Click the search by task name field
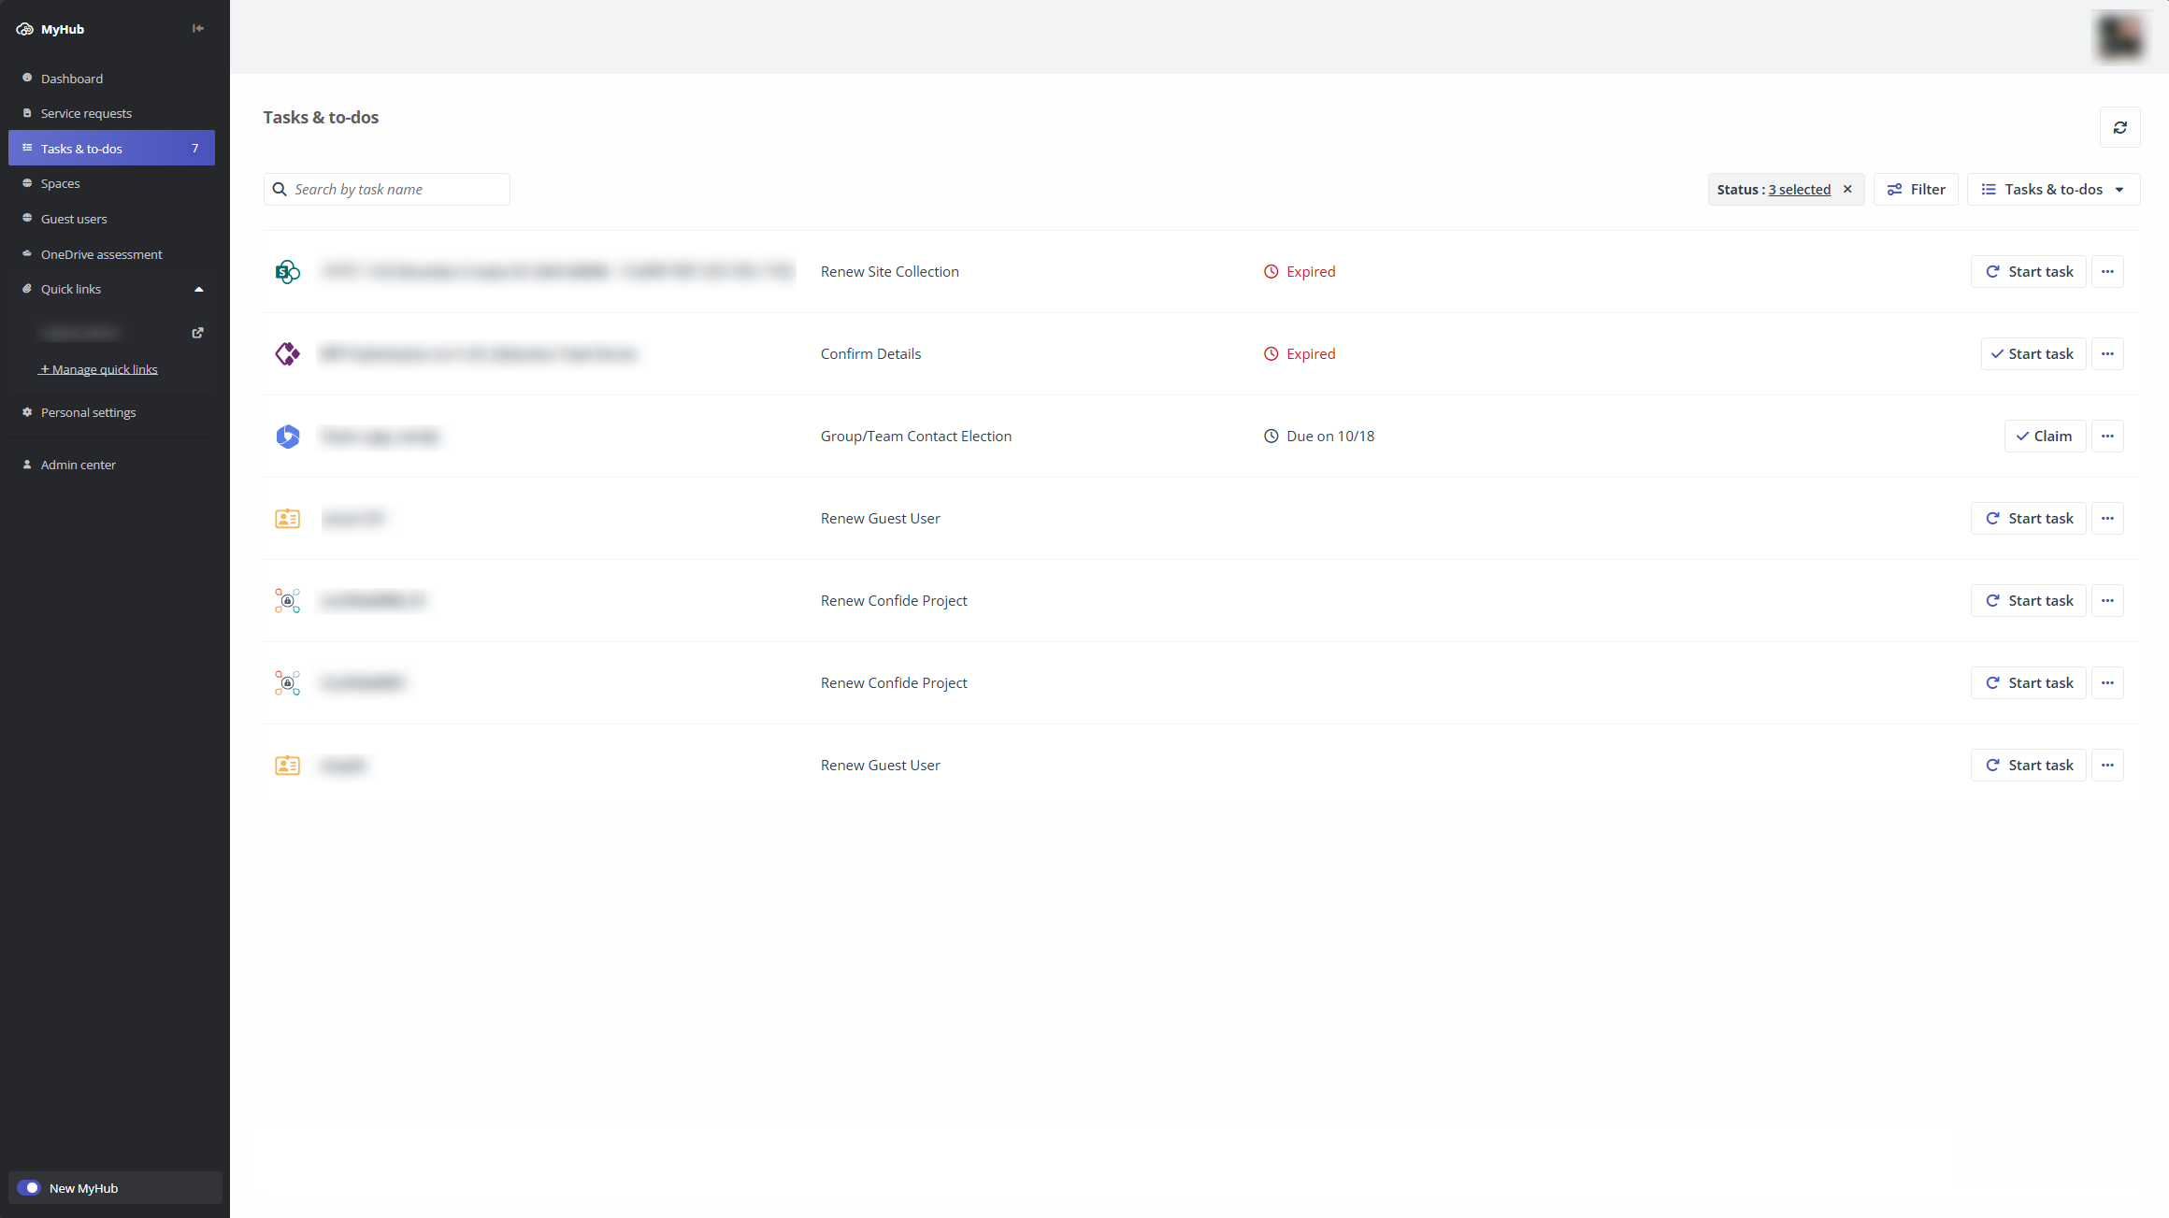This screenshot has height=1218, width=2169. pyautogui.click(x=386, y=189)
